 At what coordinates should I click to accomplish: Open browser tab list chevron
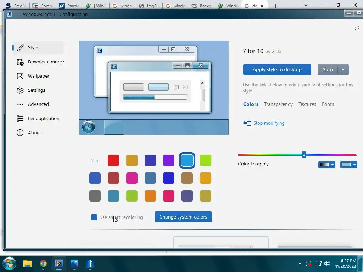tap(306, 5)
